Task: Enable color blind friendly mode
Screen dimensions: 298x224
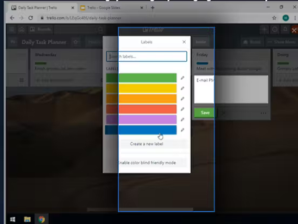Action: coord(147,163)
